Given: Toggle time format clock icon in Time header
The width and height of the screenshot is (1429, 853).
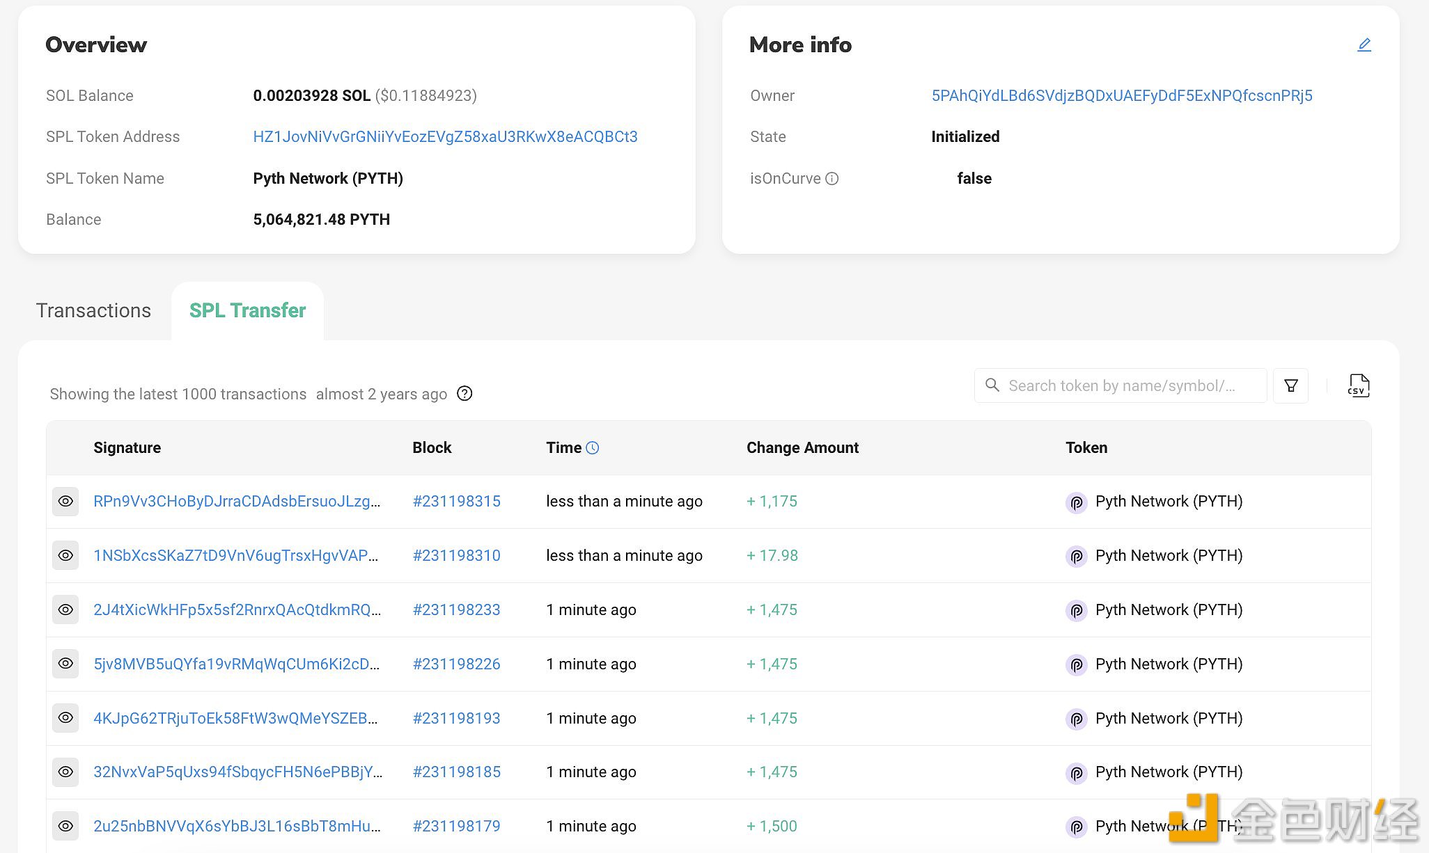Looking at the screenshot, I should [x=593, y=448].
